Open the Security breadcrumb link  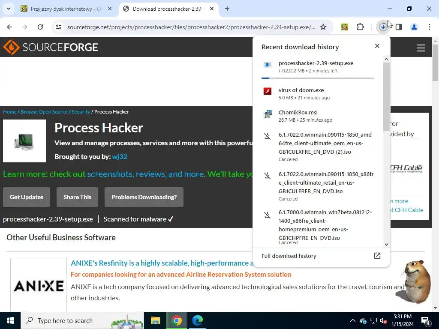click(x=81, y=112)
